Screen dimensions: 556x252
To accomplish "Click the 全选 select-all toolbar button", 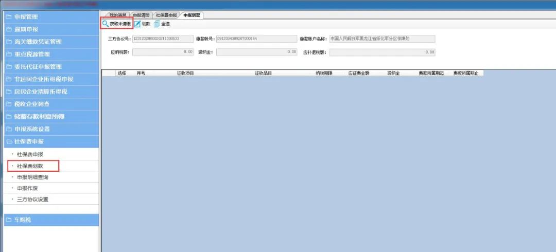I will 162,24.
